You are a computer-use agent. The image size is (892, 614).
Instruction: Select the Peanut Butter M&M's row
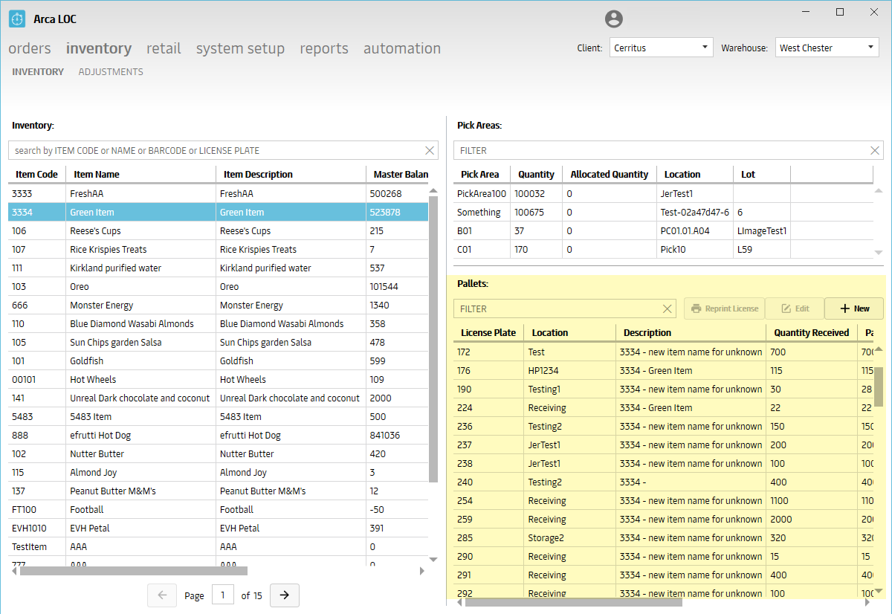point(219,491)
